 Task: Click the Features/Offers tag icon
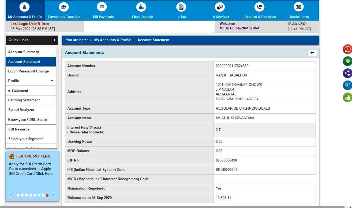(12, 156)
